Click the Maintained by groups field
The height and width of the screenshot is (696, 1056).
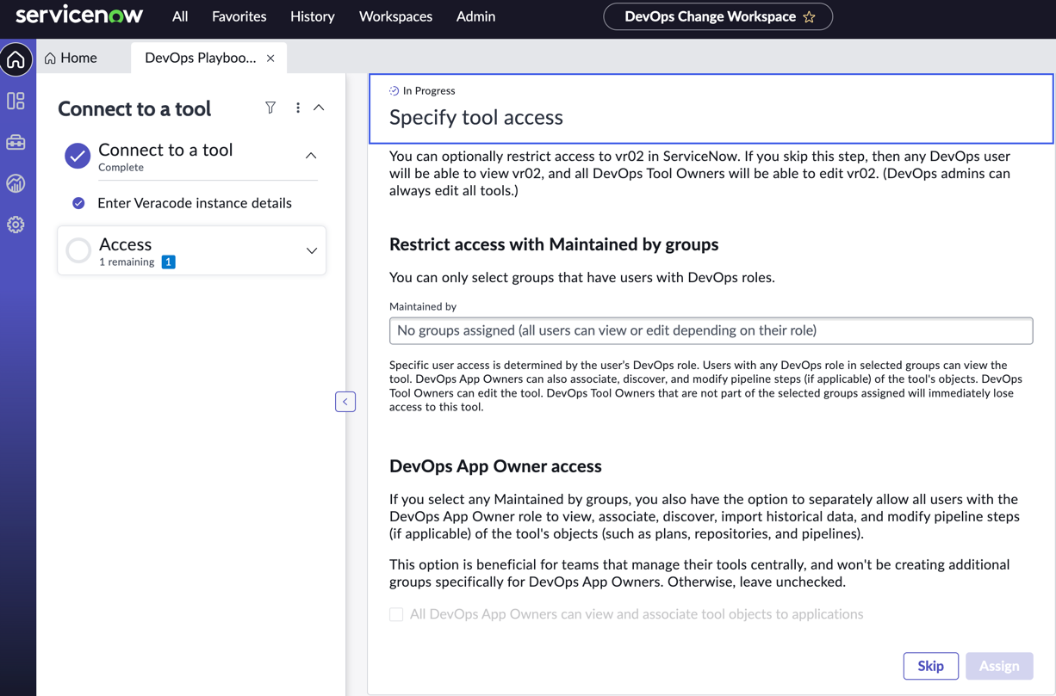click(711, 330)
